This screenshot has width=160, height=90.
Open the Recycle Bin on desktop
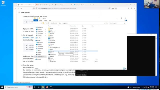pyautogui.click(x=3, y=3)
